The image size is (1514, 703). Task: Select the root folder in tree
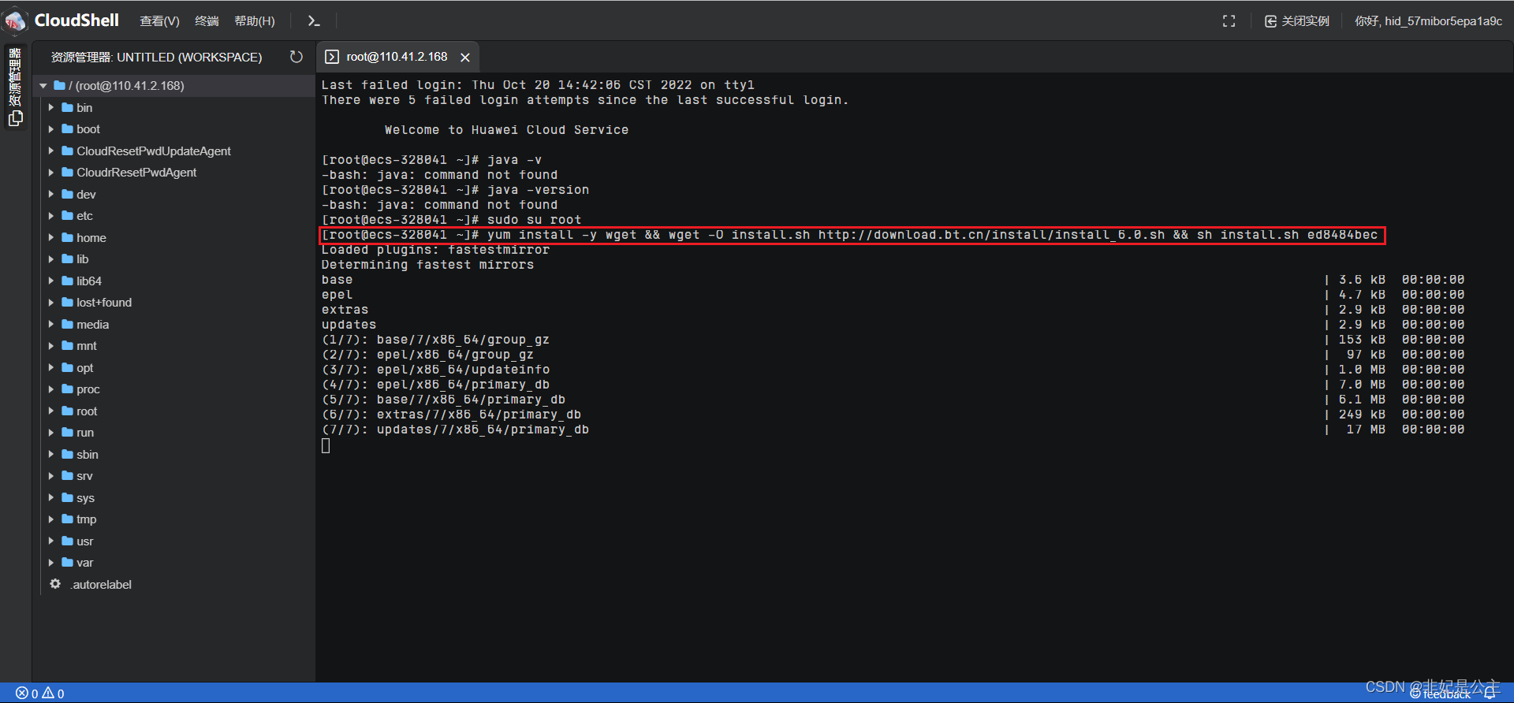point(87,411)
